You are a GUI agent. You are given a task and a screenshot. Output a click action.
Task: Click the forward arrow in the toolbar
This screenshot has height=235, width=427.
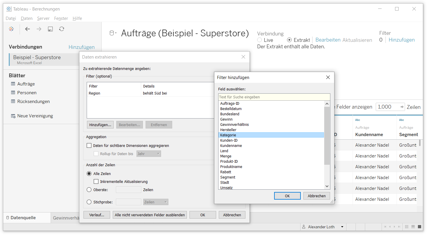(x=39, y=29)
